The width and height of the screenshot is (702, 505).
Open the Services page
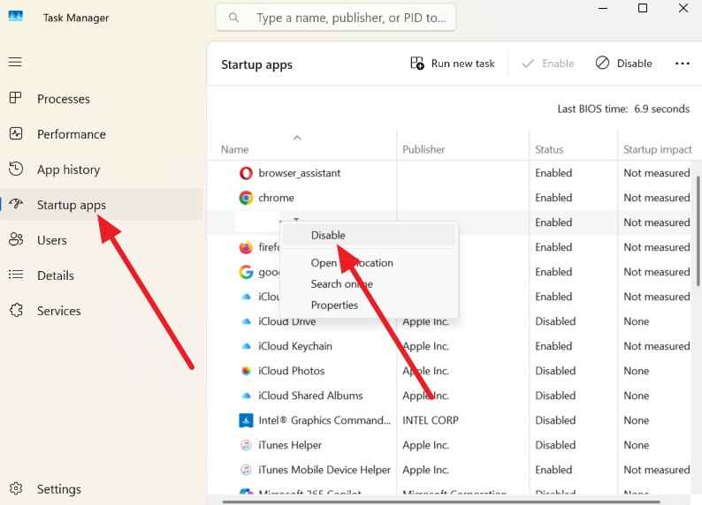point(58,311)
